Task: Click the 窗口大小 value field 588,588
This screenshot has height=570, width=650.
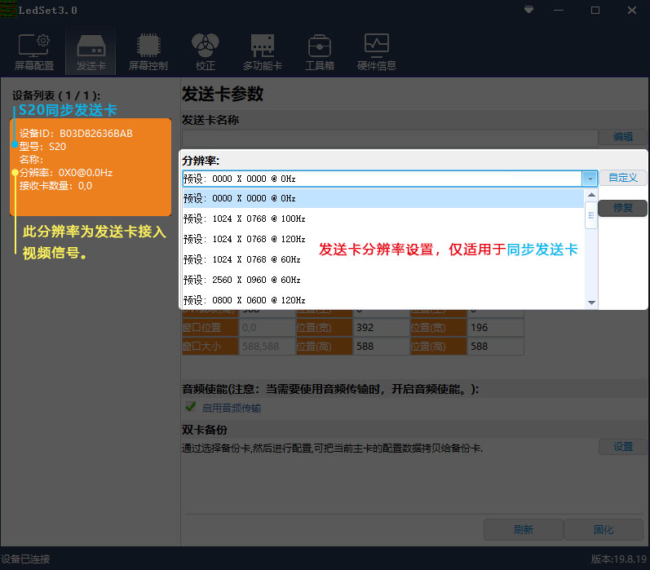Action: click(268, 346)
